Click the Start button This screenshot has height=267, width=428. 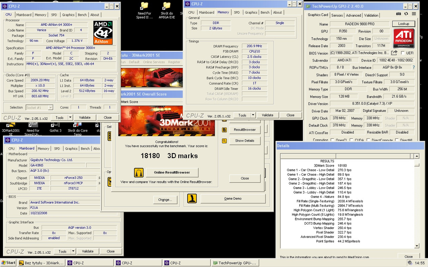(8, 263)
